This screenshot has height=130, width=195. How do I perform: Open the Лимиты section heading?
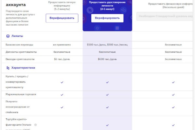(x=17, y=36)
